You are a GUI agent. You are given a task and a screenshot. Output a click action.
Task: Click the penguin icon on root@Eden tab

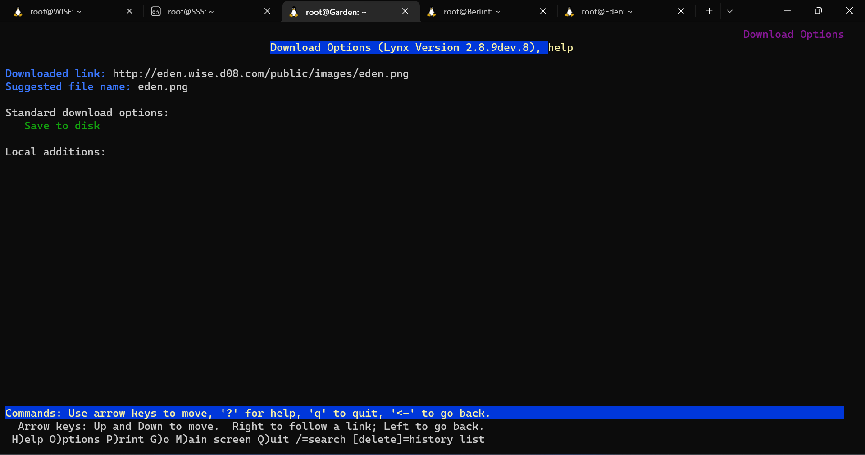(x=569, y=12)
